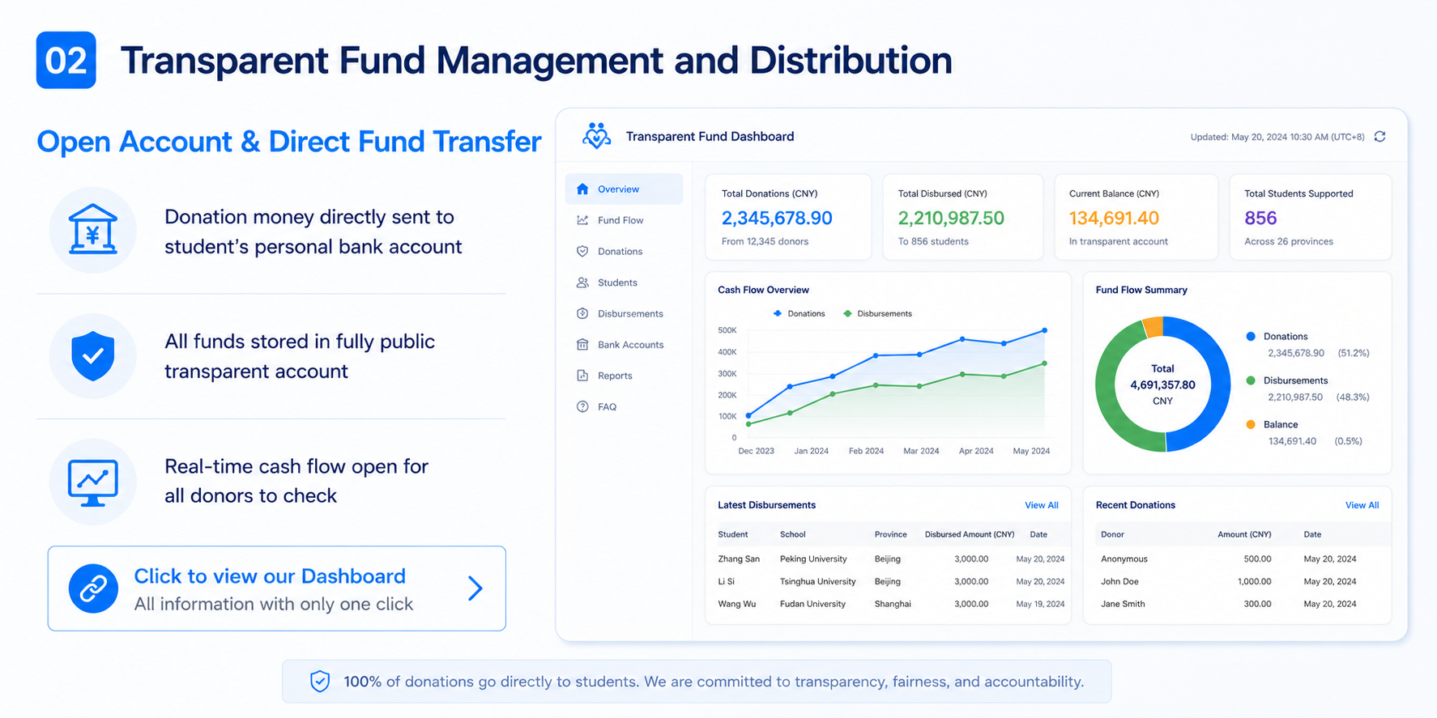Click the yen bank building icon
Viewport: 1437px width, 718px height.
tap(93, 230)
